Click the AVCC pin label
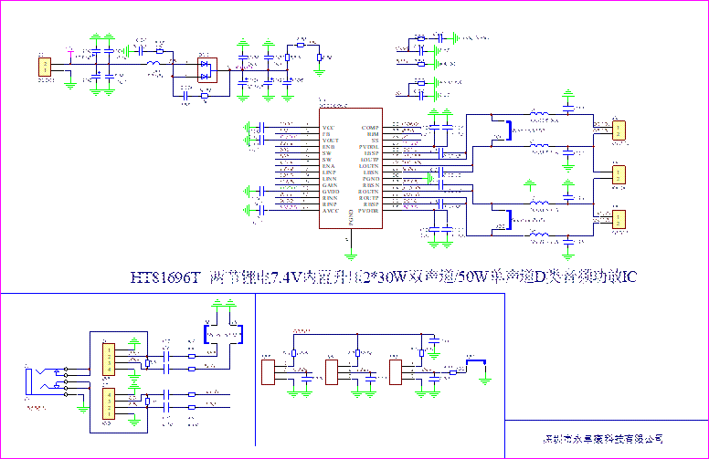Viewport: 709px width, 459px height. [331, 211]
